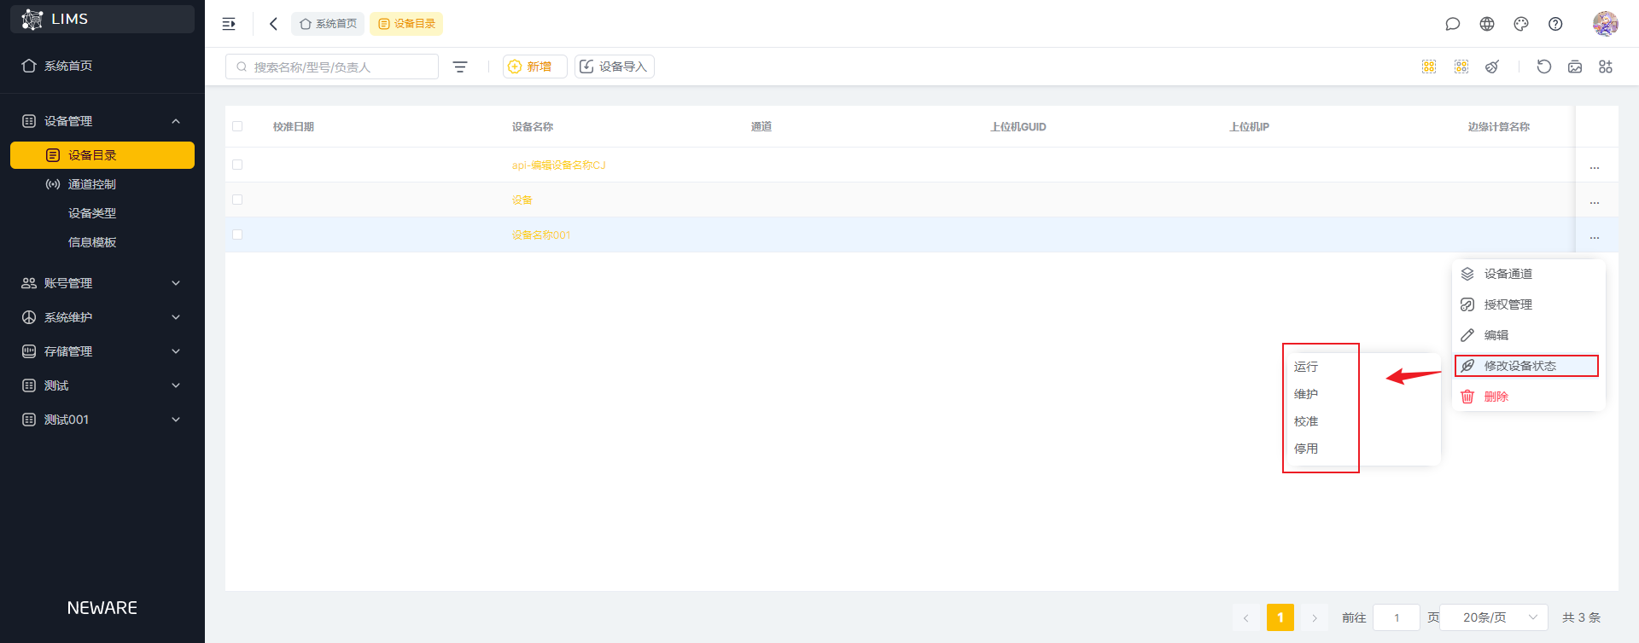Open more actions for 设备 row

(1595, 201)
